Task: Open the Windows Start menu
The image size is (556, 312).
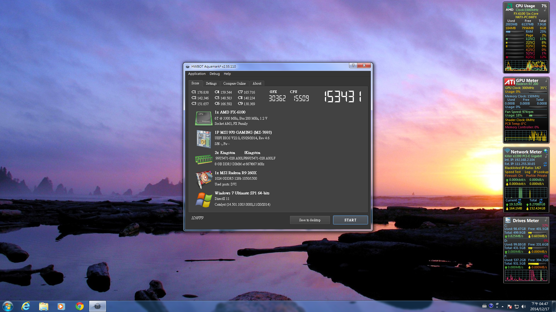Action: tap(8, 306)
